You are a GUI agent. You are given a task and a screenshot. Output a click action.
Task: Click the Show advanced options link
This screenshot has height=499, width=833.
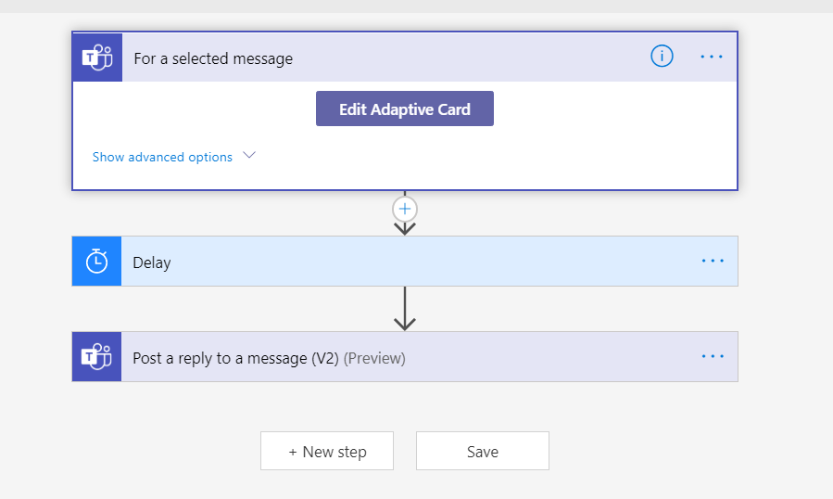tap(162, 157)
